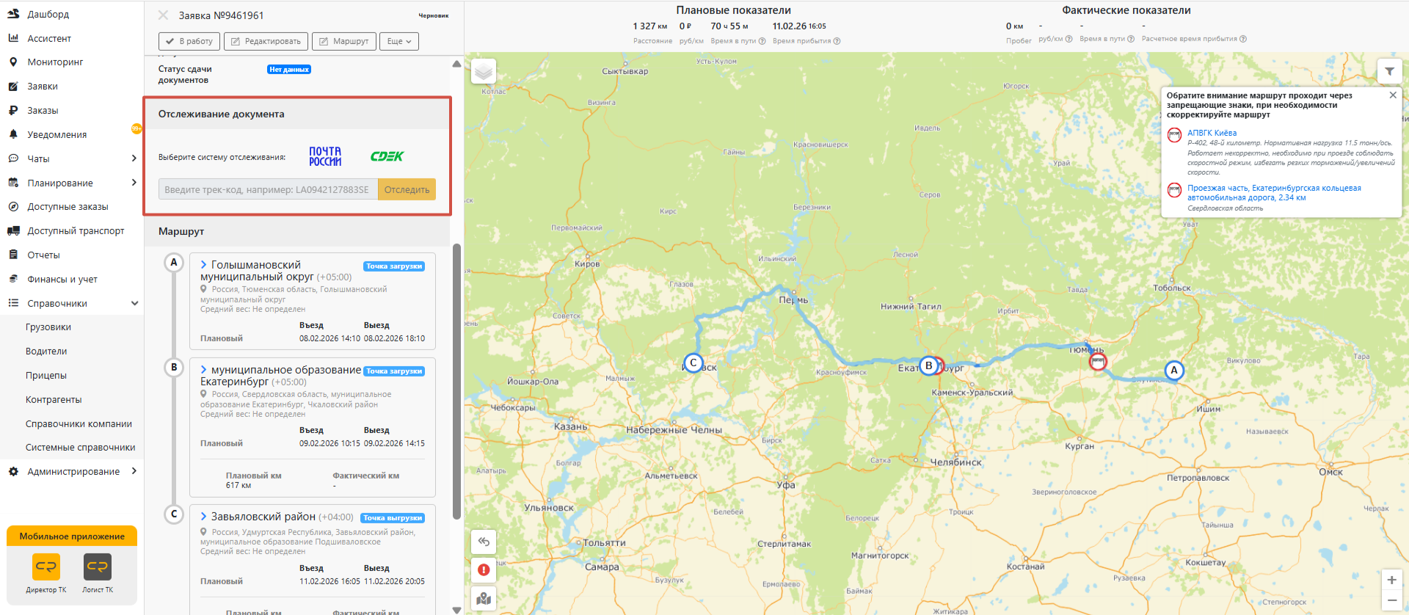
Task: Open the Еще dropdown button
Action: 399,41
